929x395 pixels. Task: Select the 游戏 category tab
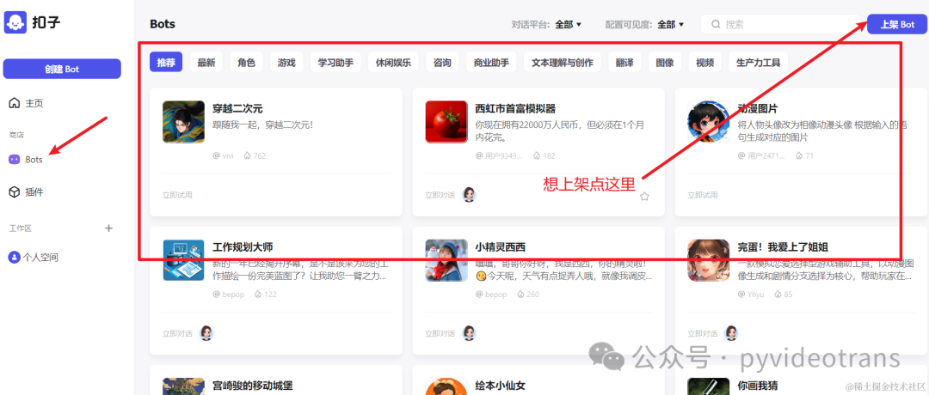click(x=286, y=62)
